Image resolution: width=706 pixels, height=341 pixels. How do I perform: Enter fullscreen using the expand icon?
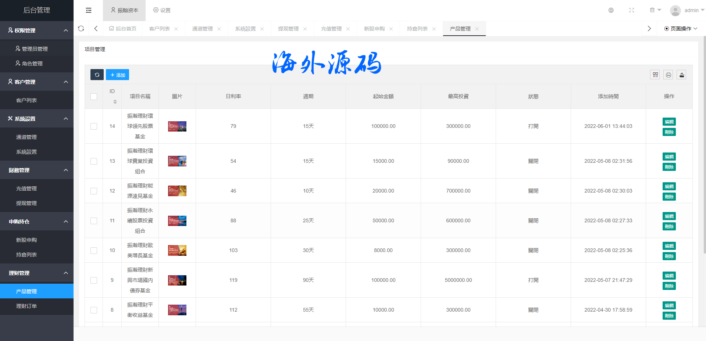point(631,10)
